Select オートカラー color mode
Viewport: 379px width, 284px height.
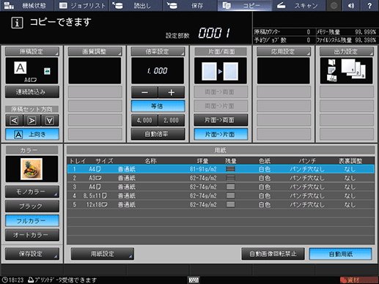(32, 235)
